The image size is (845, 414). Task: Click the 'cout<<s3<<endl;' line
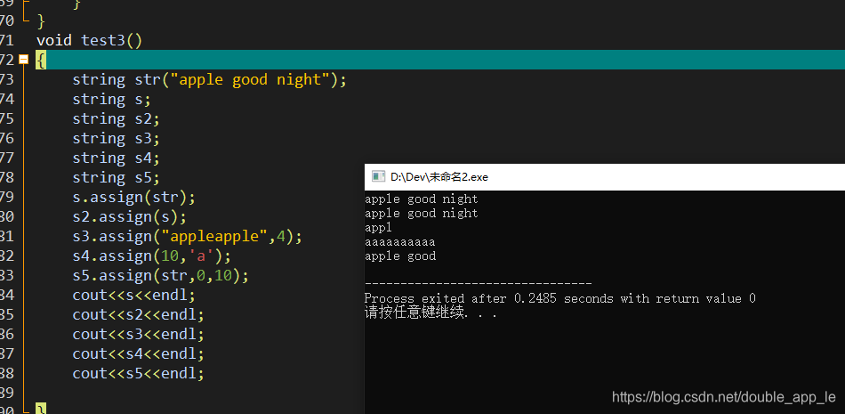(x=139, y=335)
